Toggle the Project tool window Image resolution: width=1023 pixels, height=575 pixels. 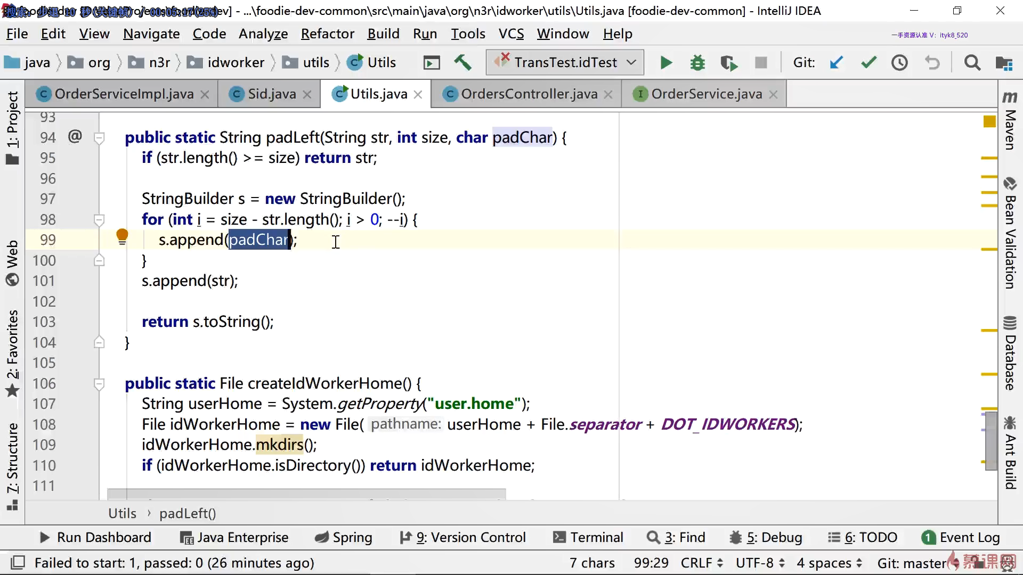[x=12, y=128]
